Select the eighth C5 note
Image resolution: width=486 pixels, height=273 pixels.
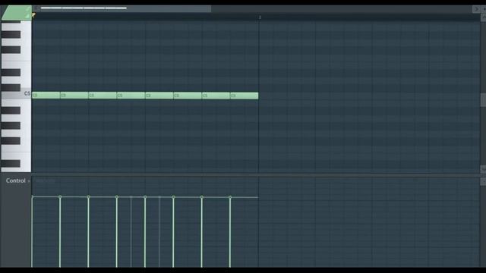click(x=245, y=96)
